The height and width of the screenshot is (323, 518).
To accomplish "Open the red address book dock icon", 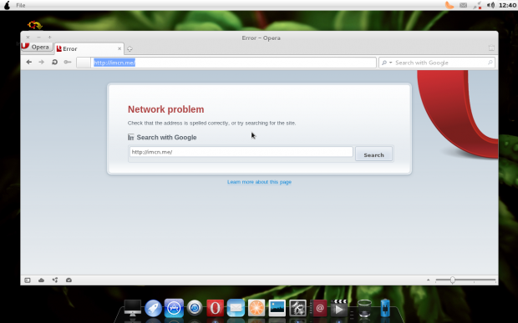I will (x=318, y=308).
